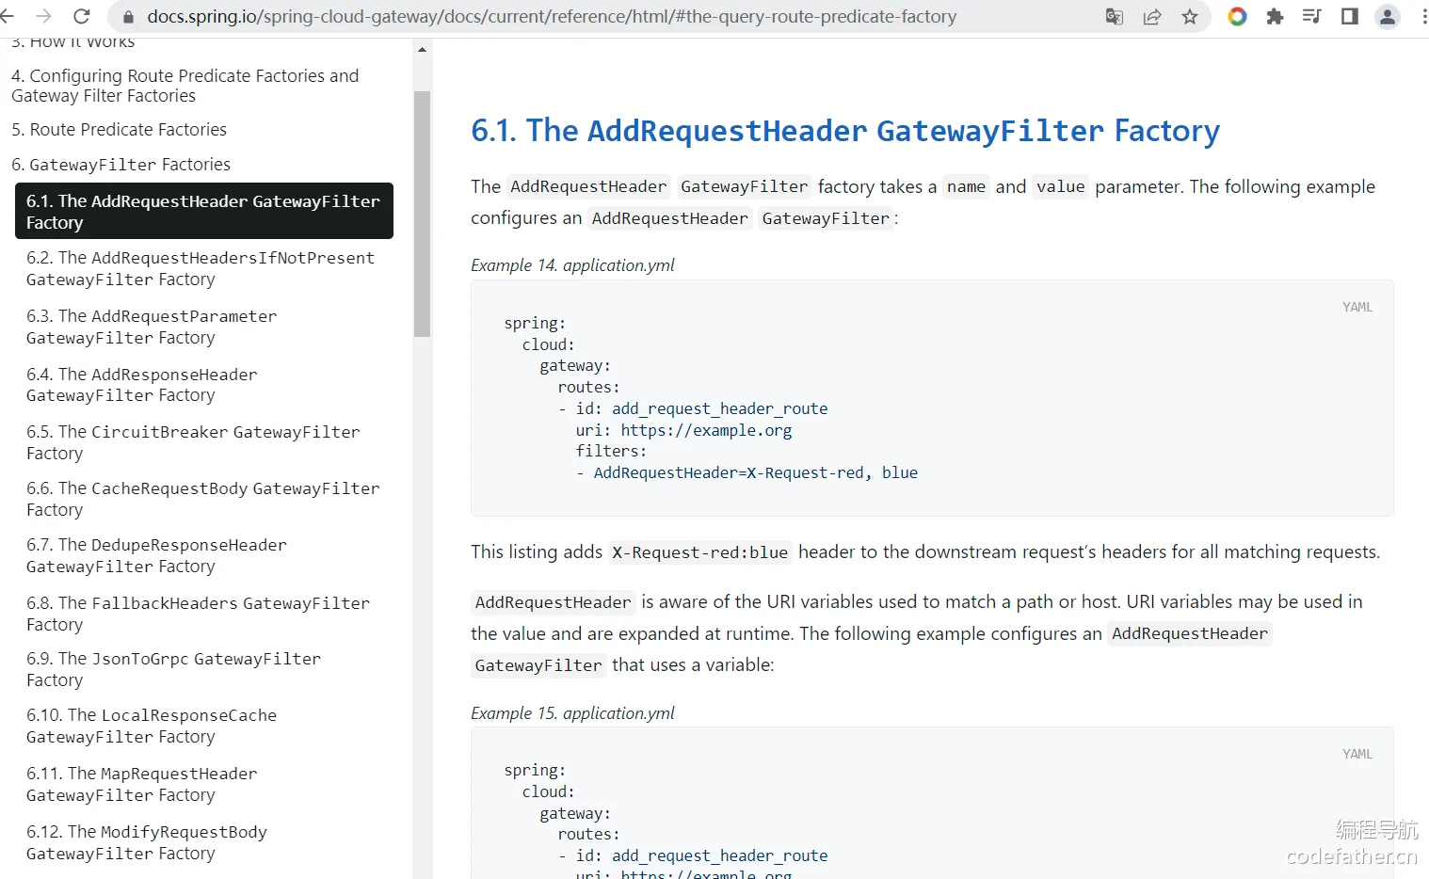The width and height of the screenshot is (1429, 879).
Task: Open the colorful circular extension icon
Action: 1237,16
